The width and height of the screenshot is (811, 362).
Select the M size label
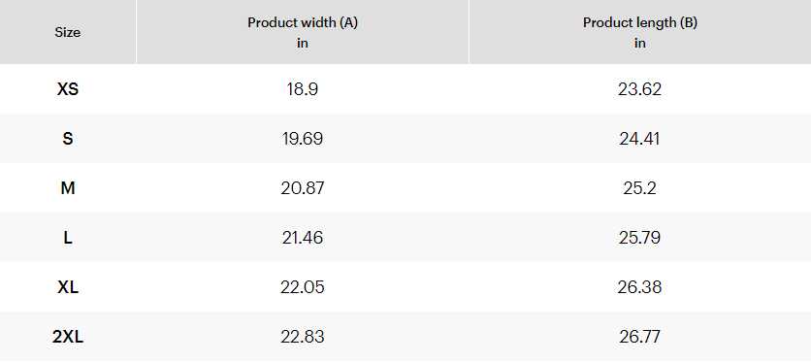[x=68, y=188]
